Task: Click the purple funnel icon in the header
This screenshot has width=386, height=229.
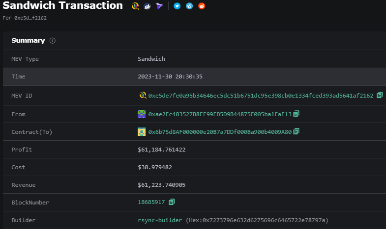Action: (x=159, y=6)
